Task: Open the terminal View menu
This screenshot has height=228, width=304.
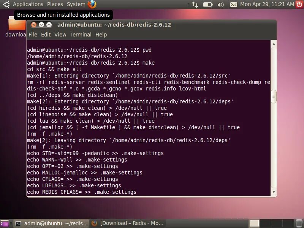Action: [x=60, y=35]
